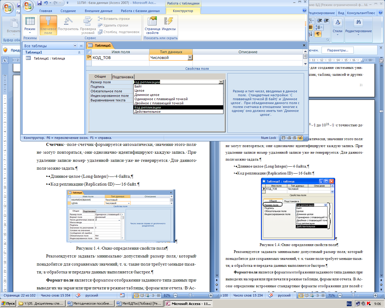This screenshot has width=385, height=308.
Task: Select Таблица1 : таблица in the navigation pane
Action: (x=49, y=58)
